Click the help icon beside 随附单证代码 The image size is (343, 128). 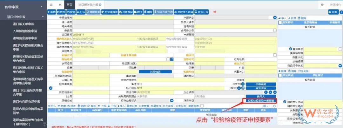[x=285, y=102]
